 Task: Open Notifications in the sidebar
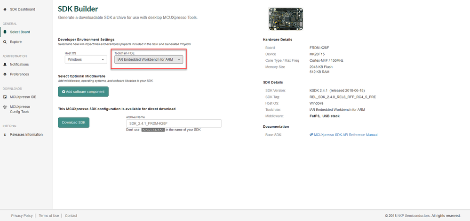pos(19,64)
